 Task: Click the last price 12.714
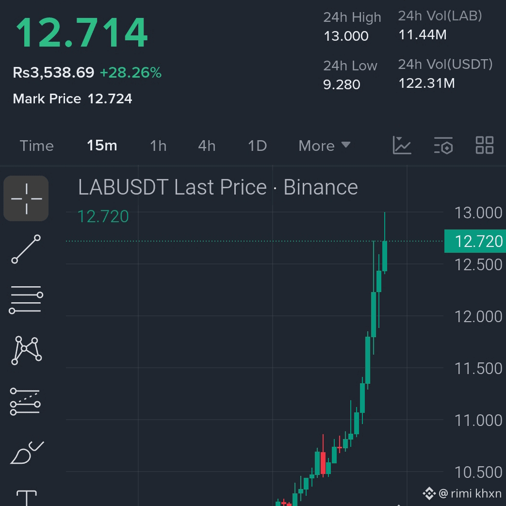[82, 33]
